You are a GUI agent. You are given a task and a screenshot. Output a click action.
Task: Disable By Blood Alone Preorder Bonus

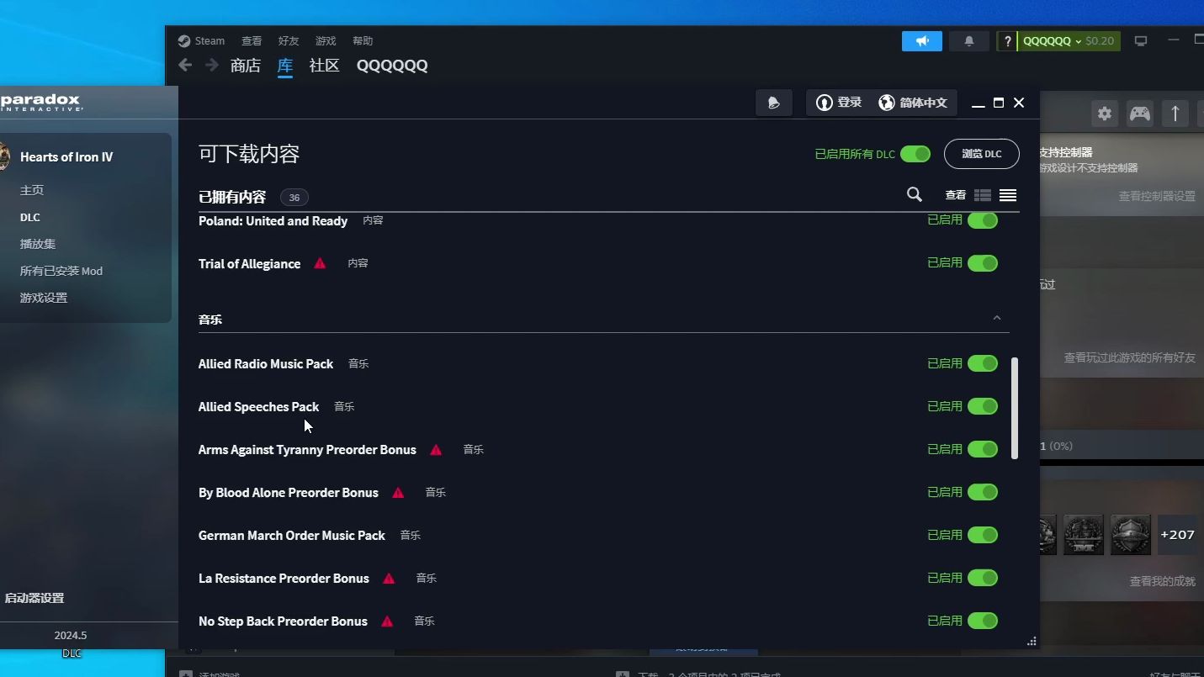[x=983, y=492]
